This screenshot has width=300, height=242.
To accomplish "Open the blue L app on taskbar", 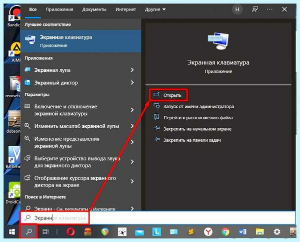I will click(x=156, y=232).
